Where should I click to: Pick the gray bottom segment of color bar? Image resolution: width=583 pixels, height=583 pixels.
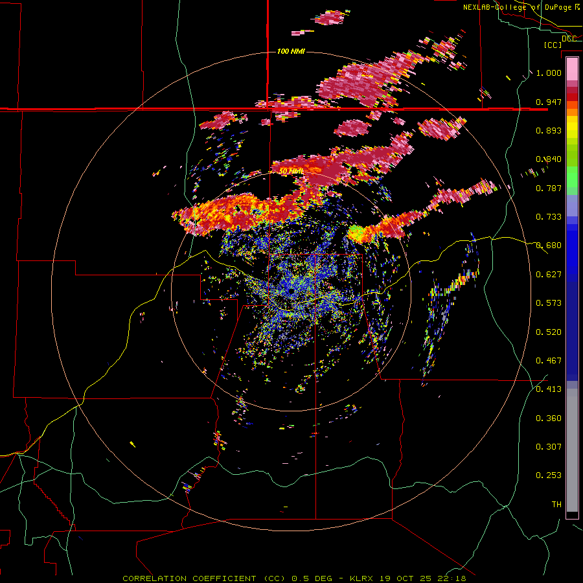572,450
